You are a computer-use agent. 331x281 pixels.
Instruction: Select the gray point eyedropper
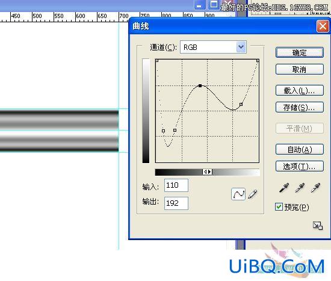300,188
